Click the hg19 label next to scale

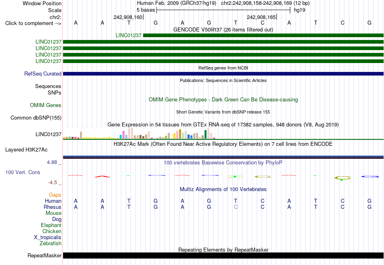pyautogui.click(x=300, y=10)
